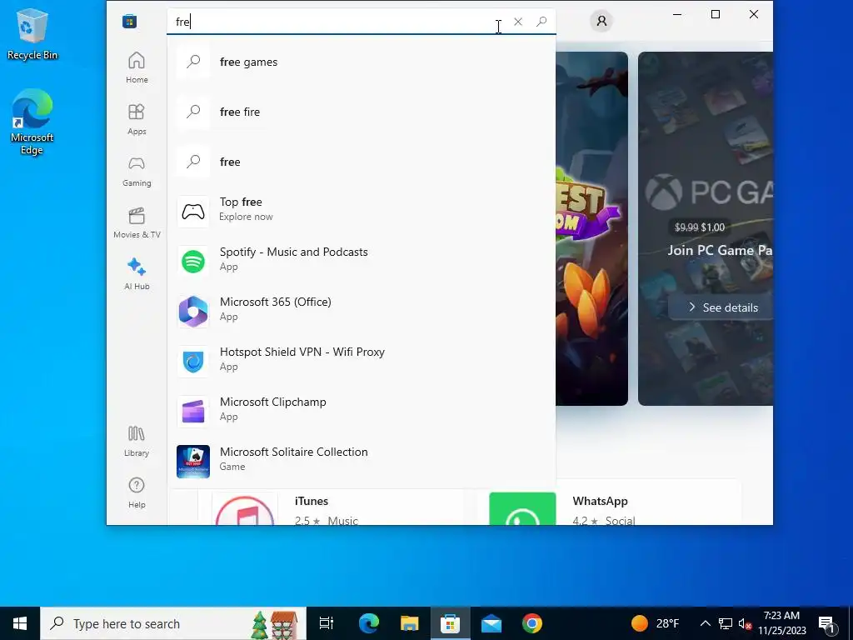The width and height of the screenshot is (853, 640).
Task: Open Mail from the taskbar
Action: click(x=491, y=623)
